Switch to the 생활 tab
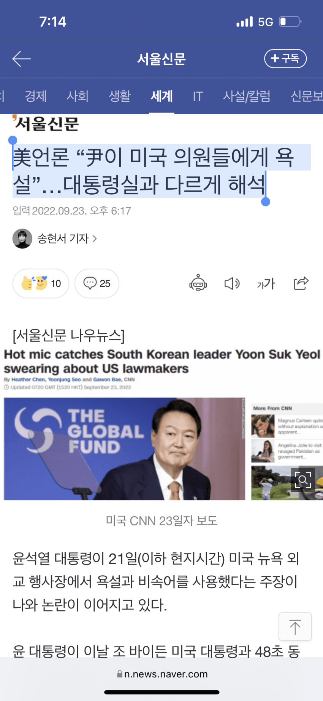323x701 pixels. click(x=120, y=96)
